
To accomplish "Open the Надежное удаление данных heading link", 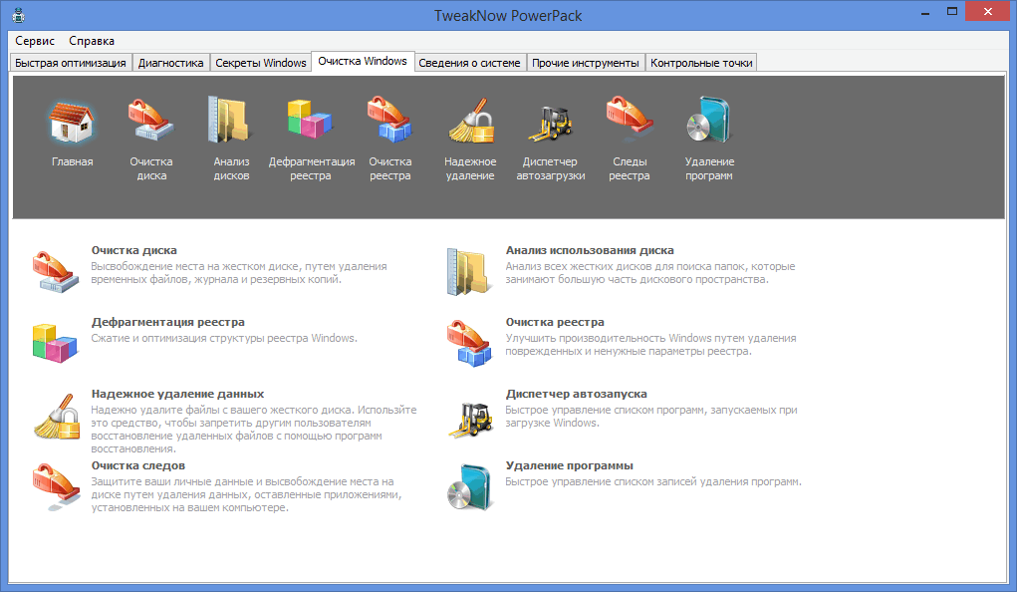I will 177,394.
